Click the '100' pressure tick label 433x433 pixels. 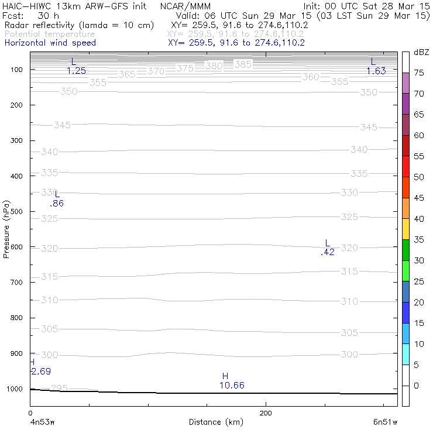coord(16,70)
